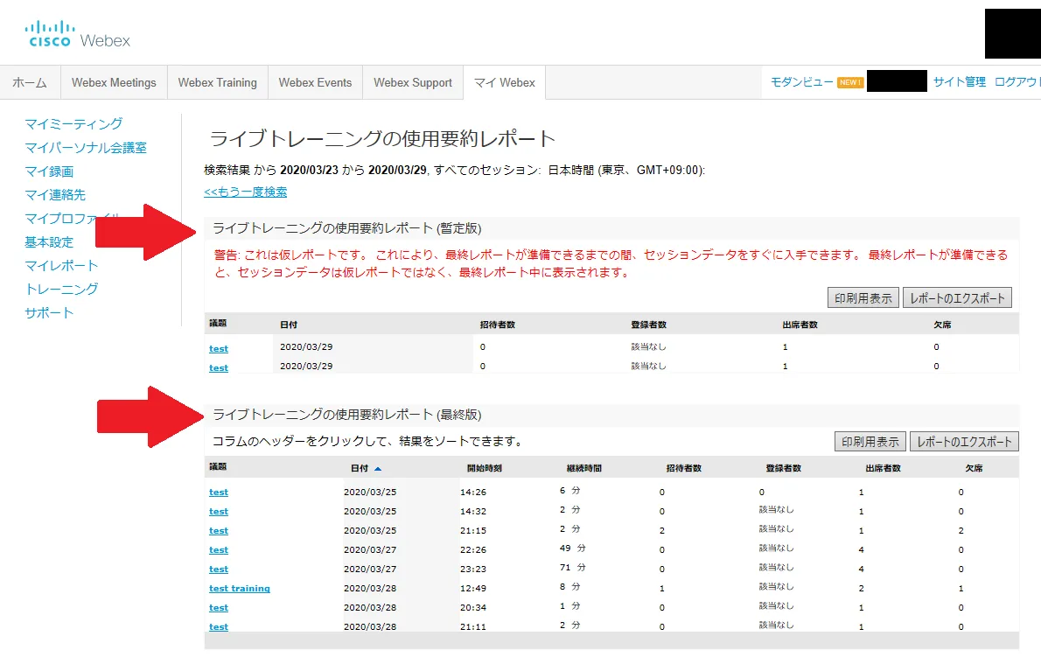Click <<もう一度検索 link
The height and width of the screenshot is (657, 1041).
(x=245, y=192)
